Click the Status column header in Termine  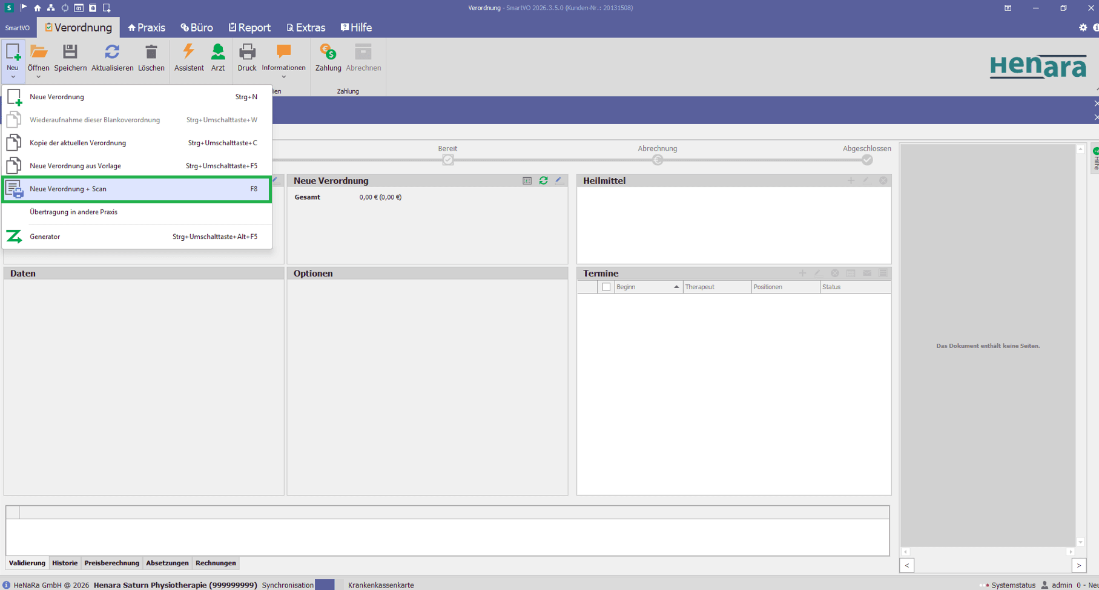pos(855,287)
